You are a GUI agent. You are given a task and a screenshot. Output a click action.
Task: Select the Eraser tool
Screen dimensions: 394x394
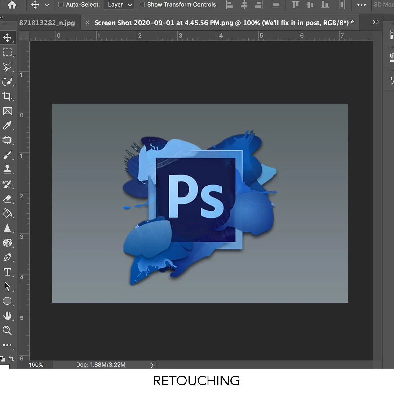click(x=7, y=199)
